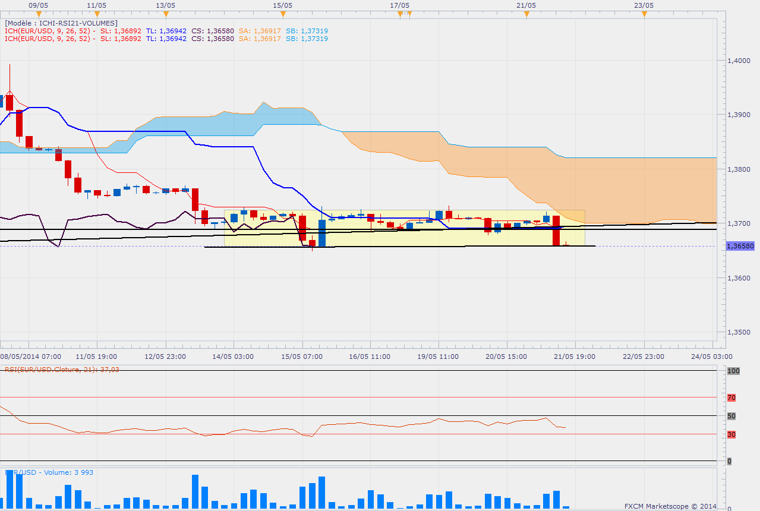The width and height of the screenshot is (760, 511).
Task: Click the Modèle ICHI-RSI21-VOLUMES label
Action: [62, 23]
